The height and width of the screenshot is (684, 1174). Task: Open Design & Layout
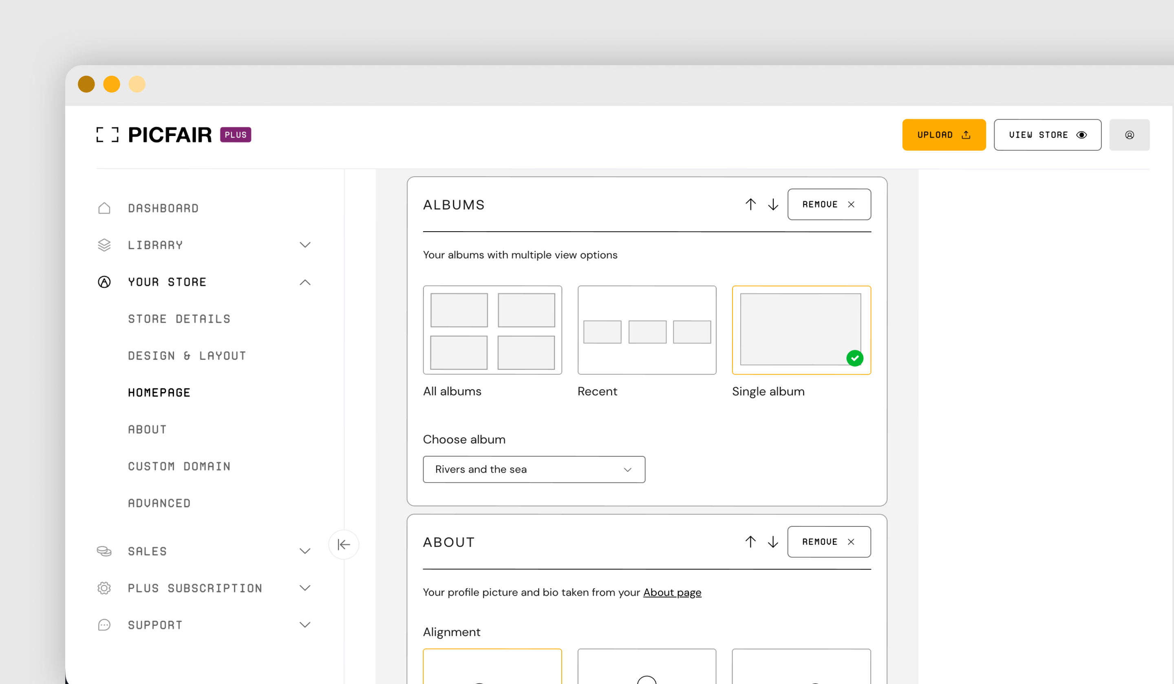click(x=187, y=355)
